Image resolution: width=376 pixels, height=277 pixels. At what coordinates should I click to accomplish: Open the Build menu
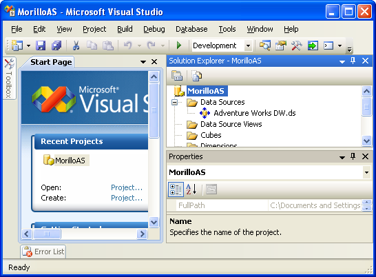tap(125, 29)
